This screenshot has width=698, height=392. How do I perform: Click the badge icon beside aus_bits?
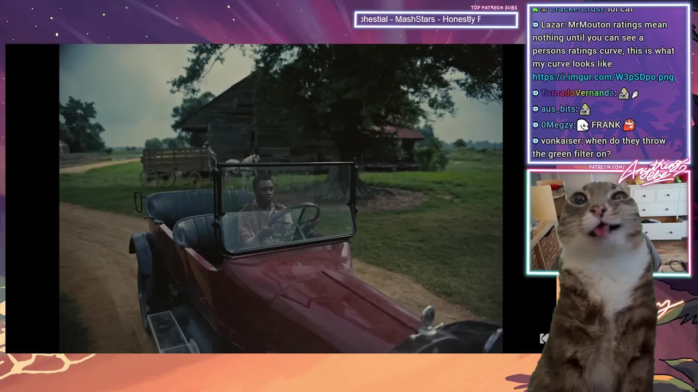click(x=535, y=109)
